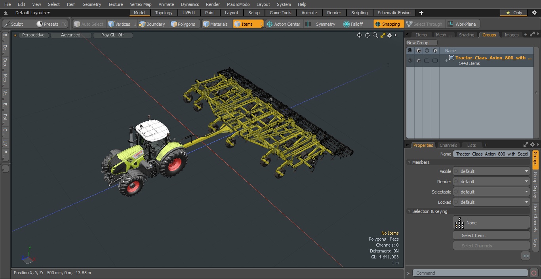Viewport: 541px width, 279px height.
Task: Open the Locked members dropdown
Action: point(491,202)
